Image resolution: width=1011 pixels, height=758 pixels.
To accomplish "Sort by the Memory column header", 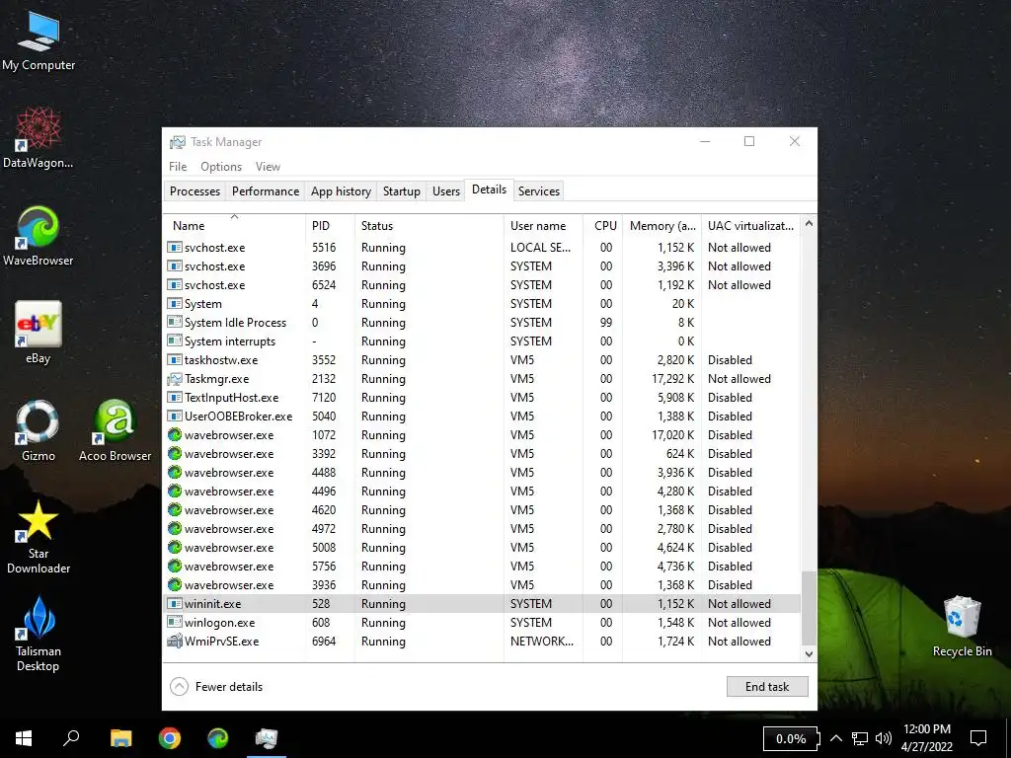I will pos(661,226).
